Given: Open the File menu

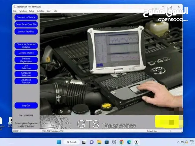Looking at the screenshot, I should [x=15, y=11].
